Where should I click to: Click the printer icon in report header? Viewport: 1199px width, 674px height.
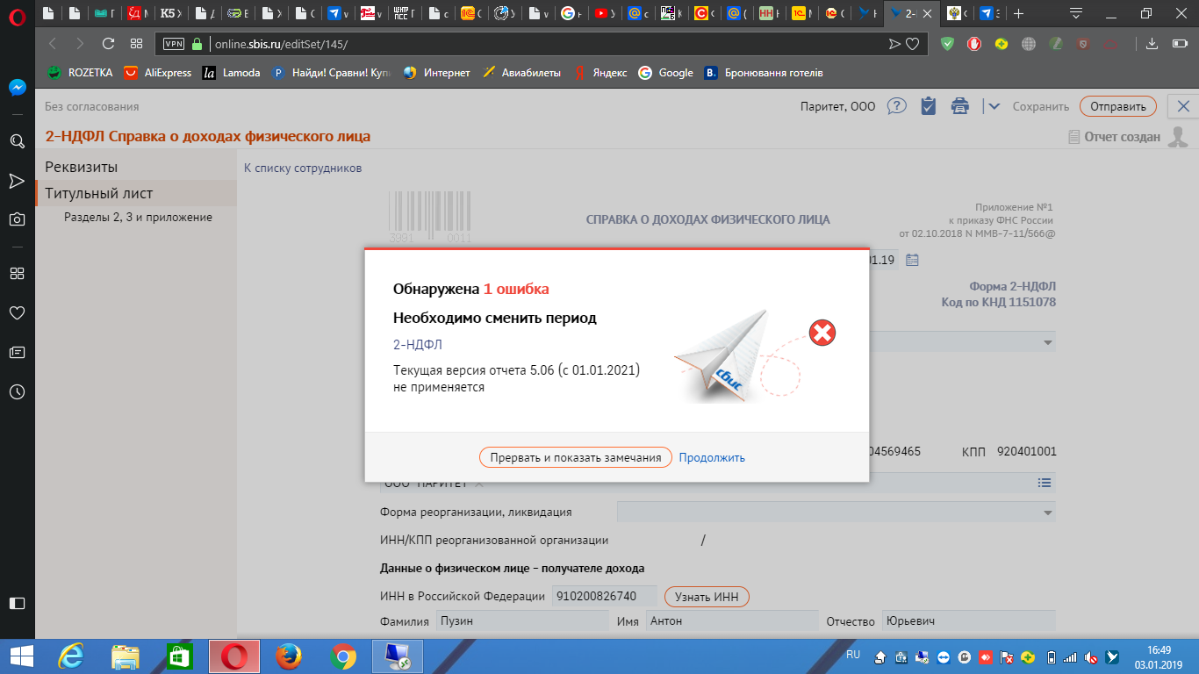coord(960,106)
